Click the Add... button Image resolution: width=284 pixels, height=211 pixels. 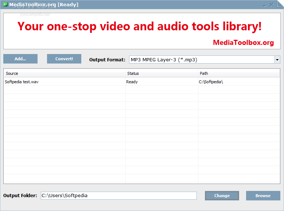point(20,59)
